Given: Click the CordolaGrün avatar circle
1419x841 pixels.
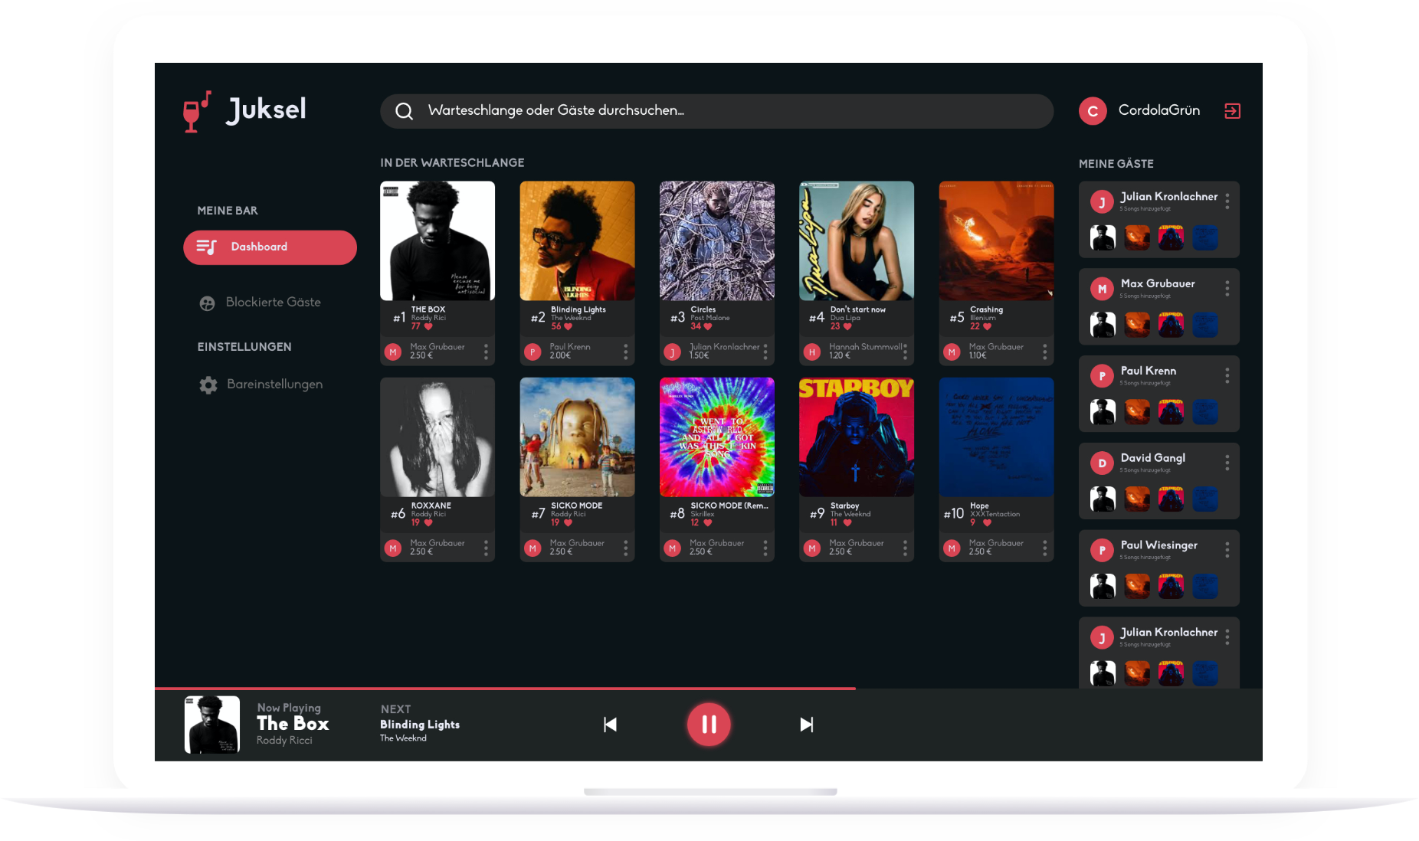Looking at the screenshot, I should pos(1093,111).
